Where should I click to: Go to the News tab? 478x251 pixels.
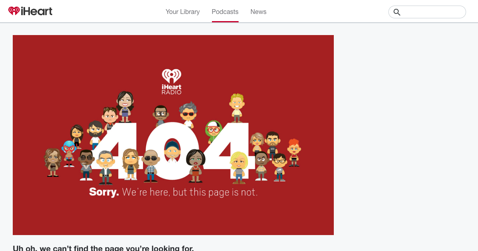(258, 12)
